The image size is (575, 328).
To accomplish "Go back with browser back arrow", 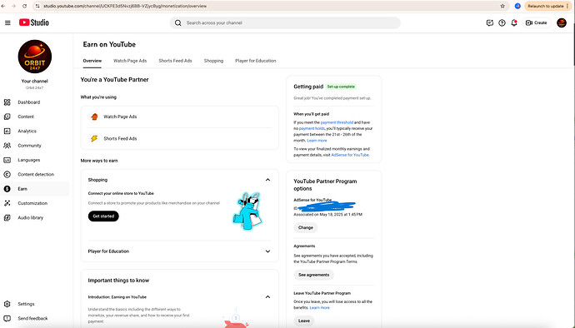I will (x=3, y=6).
